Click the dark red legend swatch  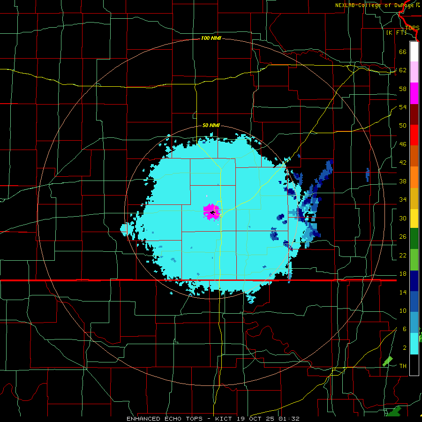(x=414, y=114)
